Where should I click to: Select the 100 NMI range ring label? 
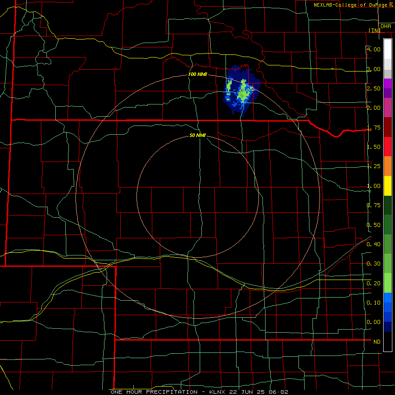197,74
